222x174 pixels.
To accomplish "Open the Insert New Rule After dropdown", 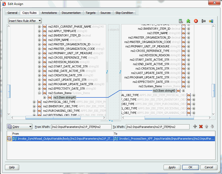I will point(25,21).
